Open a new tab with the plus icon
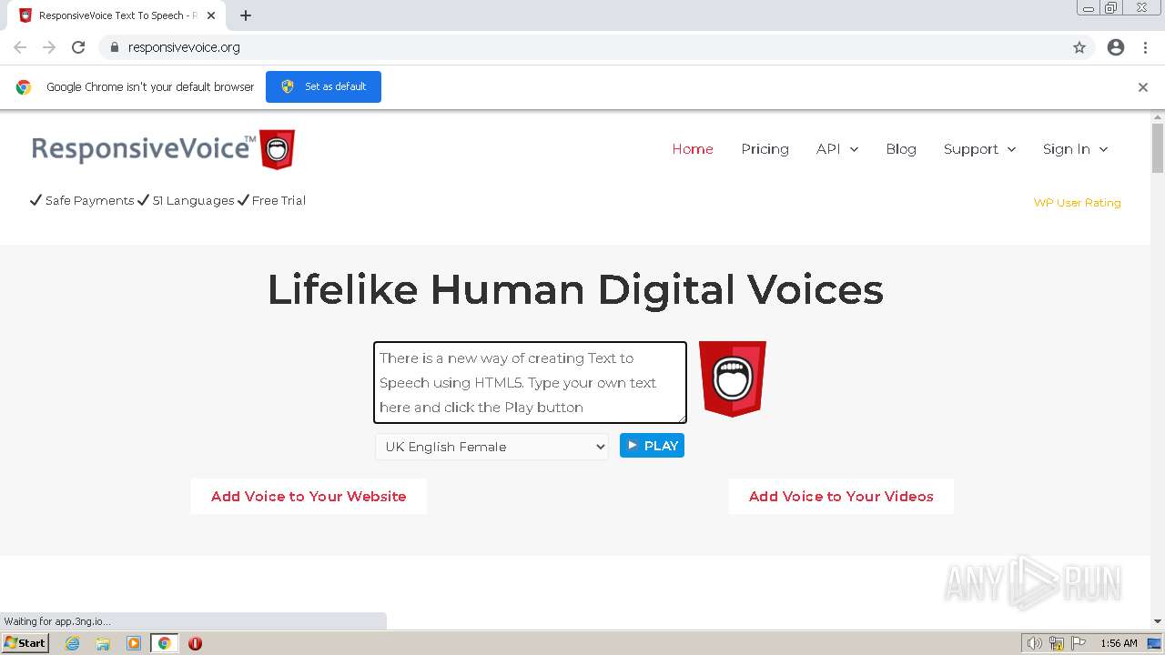The image size is (1165, 655). pos(246,15)
